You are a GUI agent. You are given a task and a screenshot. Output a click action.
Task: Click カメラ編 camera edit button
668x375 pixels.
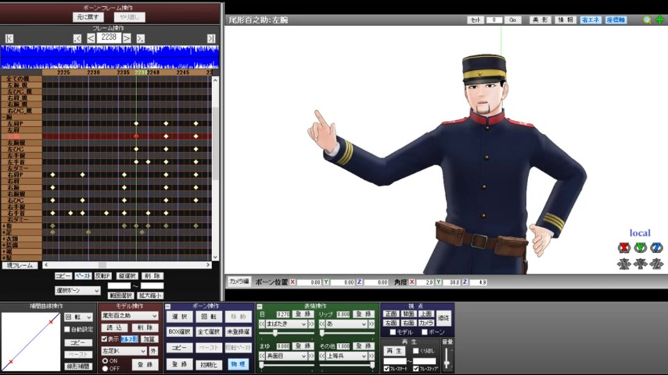[x=239, y=281]
